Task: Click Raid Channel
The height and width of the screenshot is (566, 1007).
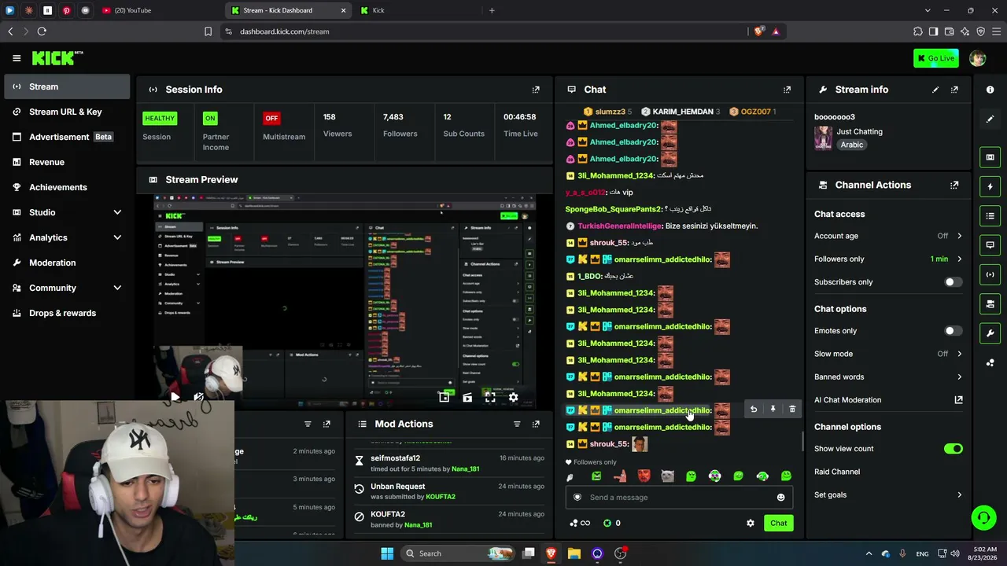Action: [x=837, y=472]
